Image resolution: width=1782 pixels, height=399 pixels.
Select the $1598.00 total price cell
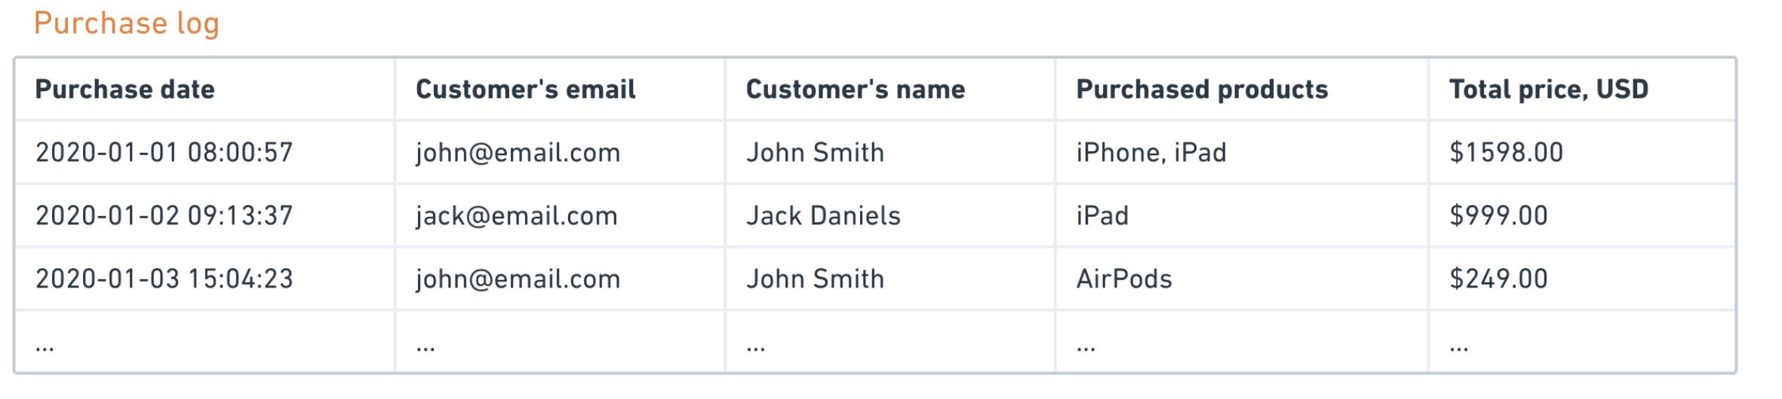tap(1506, 153)
